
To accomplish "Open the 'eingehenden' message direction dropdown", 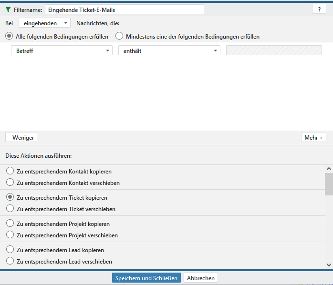I will 44,23.
